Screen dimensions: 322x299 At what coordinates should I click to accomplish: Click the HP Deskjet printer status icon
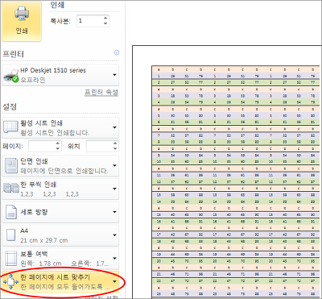click(11, 77)
